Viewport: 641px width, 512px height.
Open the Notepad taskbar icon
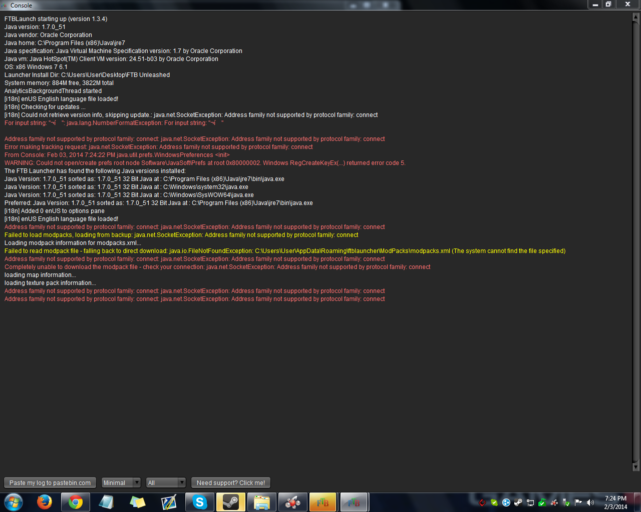click(107, 502)
